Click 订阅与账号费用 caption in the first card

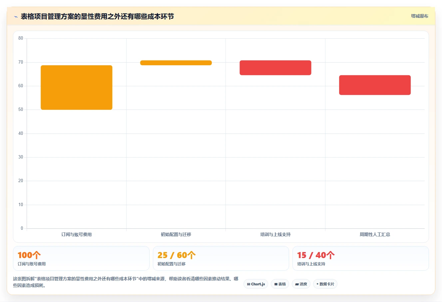(x=32, y=264)
